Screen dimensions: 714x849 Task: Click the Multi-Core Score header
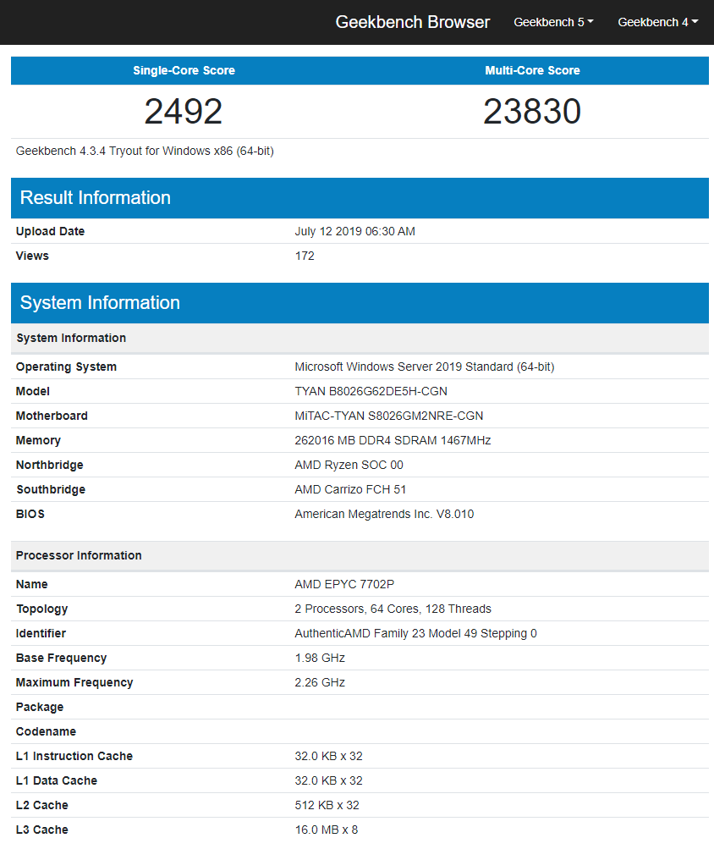pyautogui.click(x=533, y=70)
